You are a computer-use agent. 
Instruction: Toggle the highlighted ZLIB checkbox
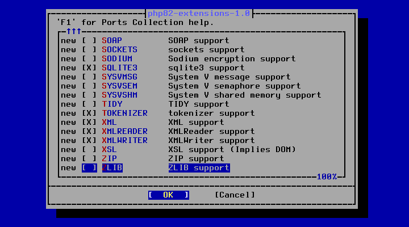click(89, 168)
